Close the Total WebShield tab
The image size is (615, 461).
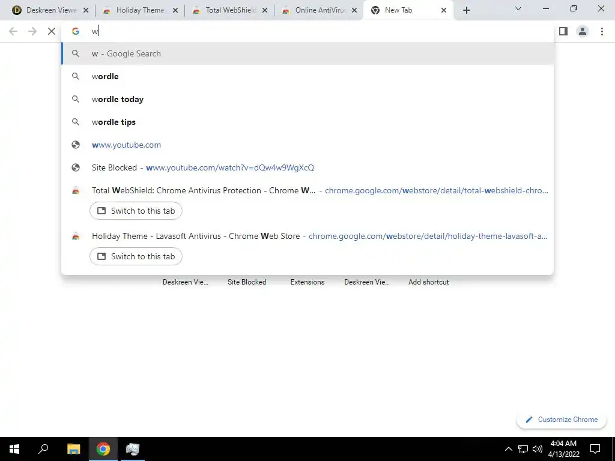point(265,10)
